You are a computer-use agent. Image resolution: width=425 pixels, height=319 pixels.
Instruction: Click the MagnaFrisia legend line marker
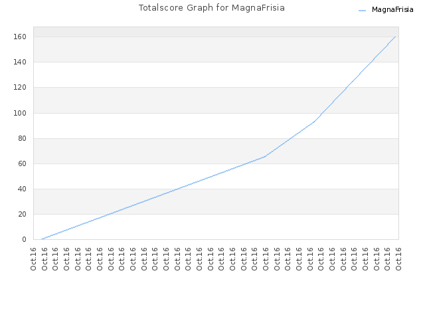coord(362,11)
